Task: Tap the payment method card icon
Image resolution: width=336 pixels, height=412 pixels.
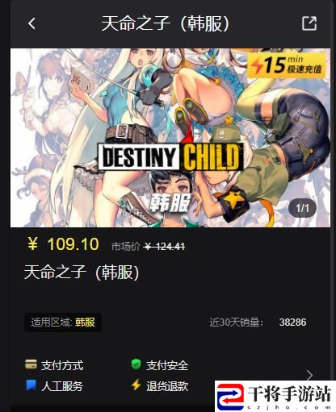Action: 31,364
